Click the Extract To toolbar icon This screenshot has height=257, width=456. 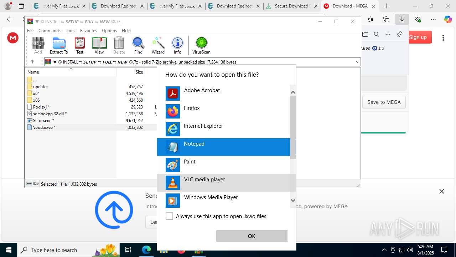tap(59, 45)
